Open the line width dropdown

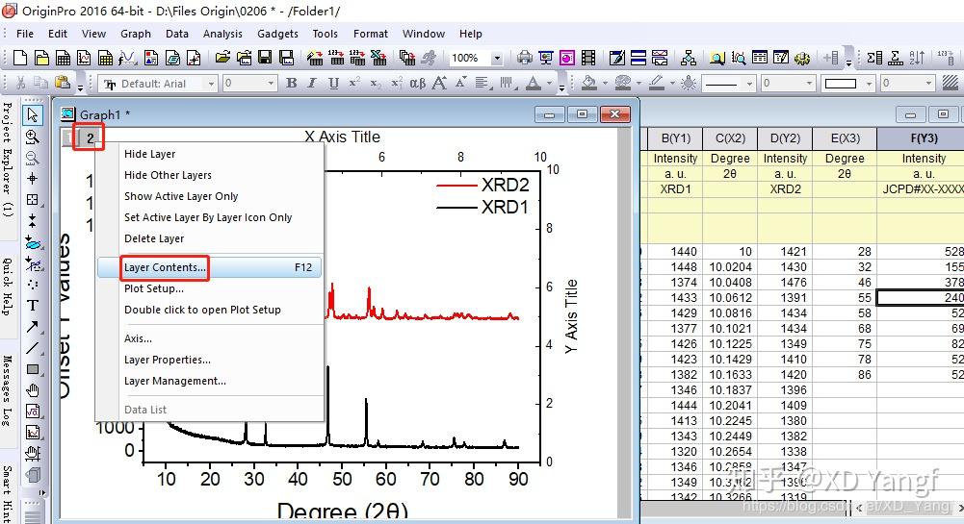[x=809, y=83]
